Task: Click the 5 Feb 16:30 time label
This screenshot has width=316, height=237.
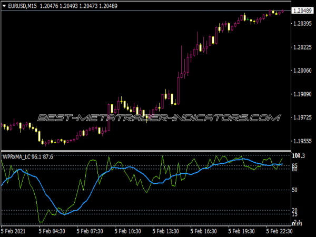Action: click(x=203, y=231)
